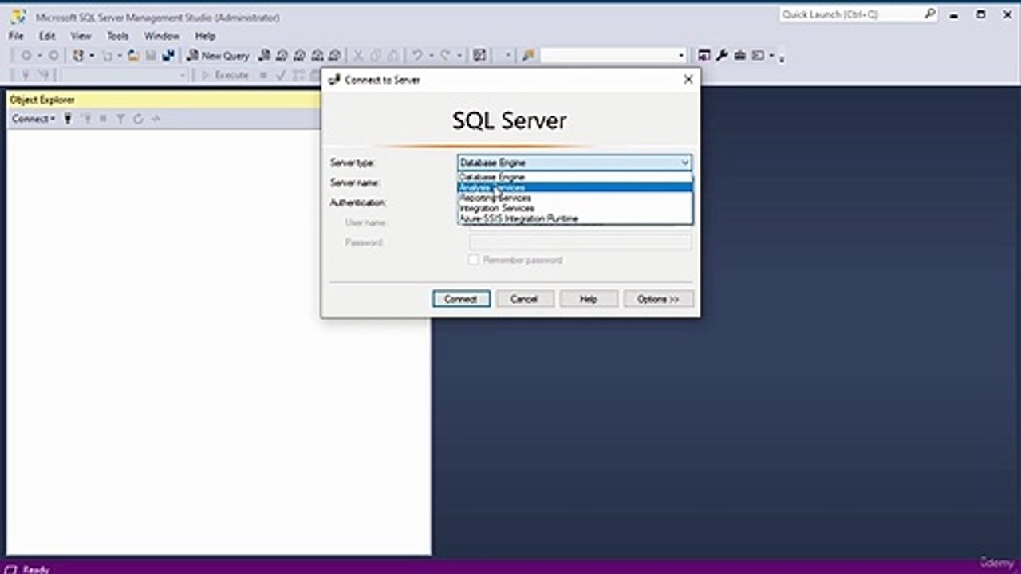Select Database Engine from the list

[x=575, y=177]
